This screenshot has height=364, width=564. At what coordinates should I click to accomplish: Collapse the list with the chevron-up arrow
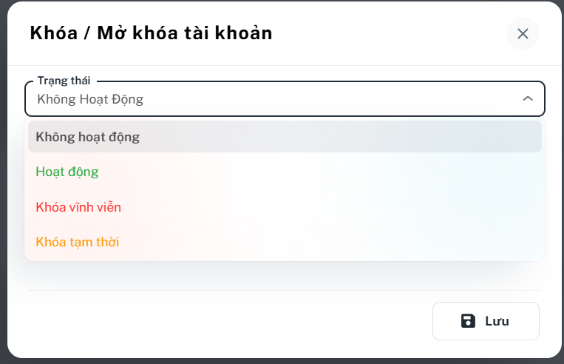tap(528, 98)
